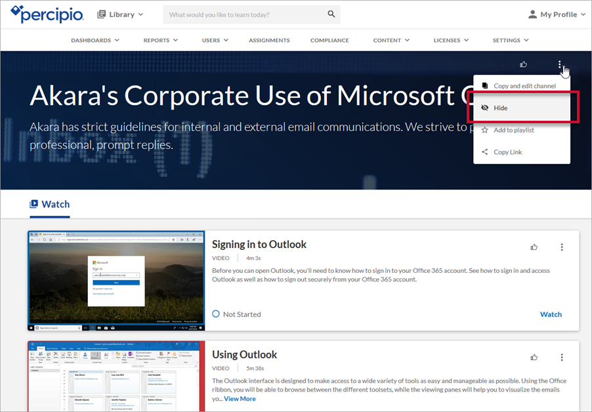Screen dimensions: 592x412
Task: Open the Using Outlook title
Action: (x=244, y=355)
